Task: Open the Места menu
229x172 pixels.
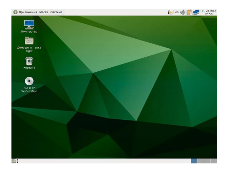Action: pos(44,12)
